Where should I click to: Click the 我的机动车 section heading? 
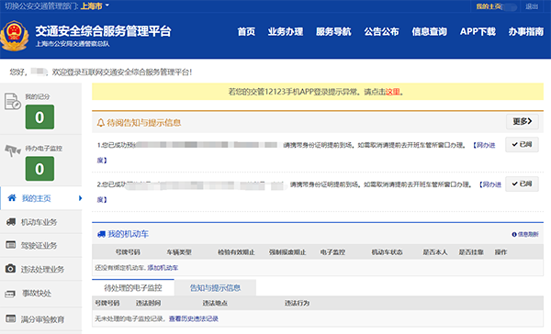[x=129, y=234]
